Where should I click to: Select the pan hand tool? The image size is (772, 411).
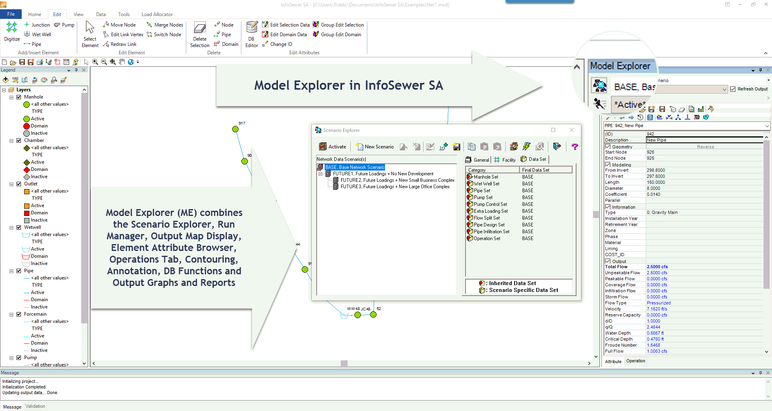(122, 62)
